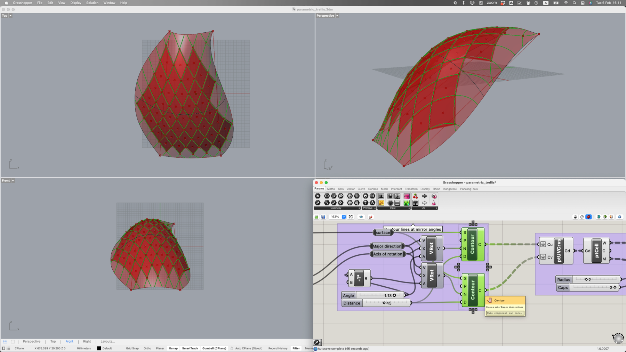The image size is (626, 352).
Task: Toggle wireframe preview mode button
Action: click(x=582, y=217)
